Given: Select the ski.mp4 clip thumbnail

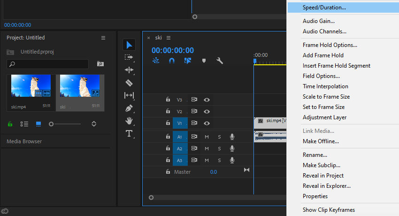Looking at the screenshot, I should point(31,85).
